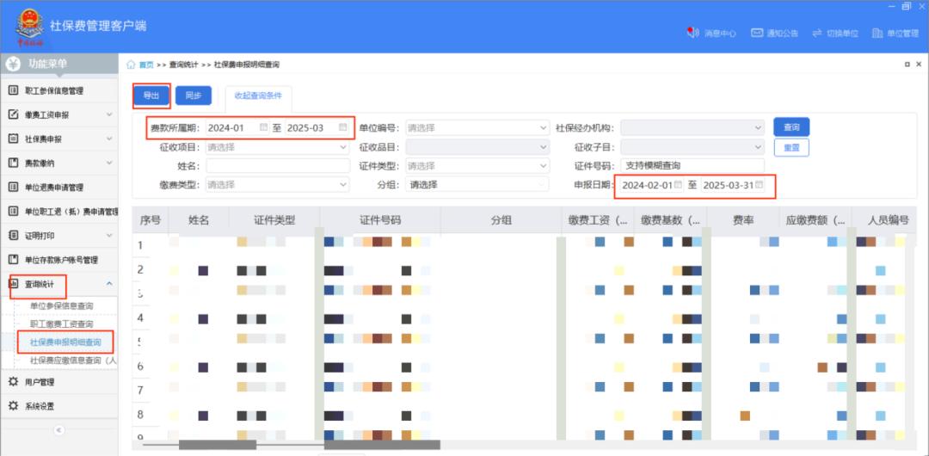929x456 pixels.
Task: Expand the 证件类型 dropdown
Action: click(543, 166)
